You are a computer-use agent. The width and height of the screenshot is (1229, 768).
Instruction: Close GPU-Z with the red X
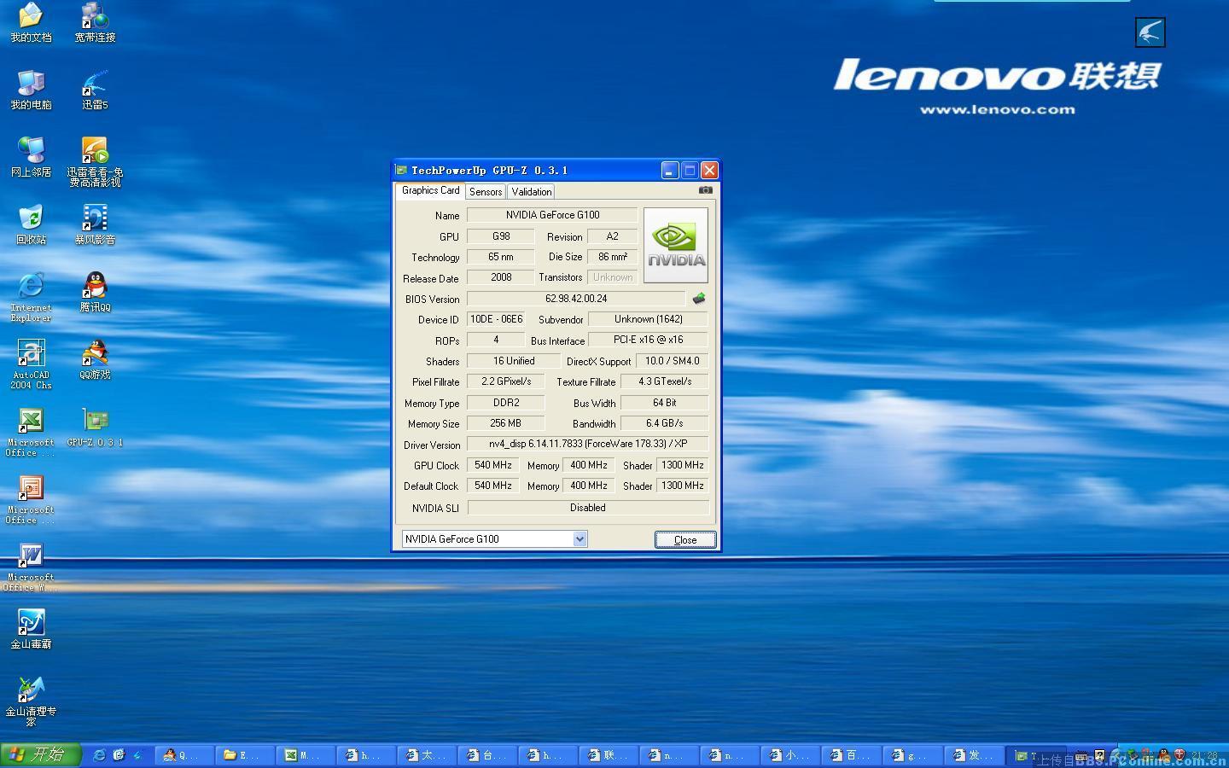[709, 170]
